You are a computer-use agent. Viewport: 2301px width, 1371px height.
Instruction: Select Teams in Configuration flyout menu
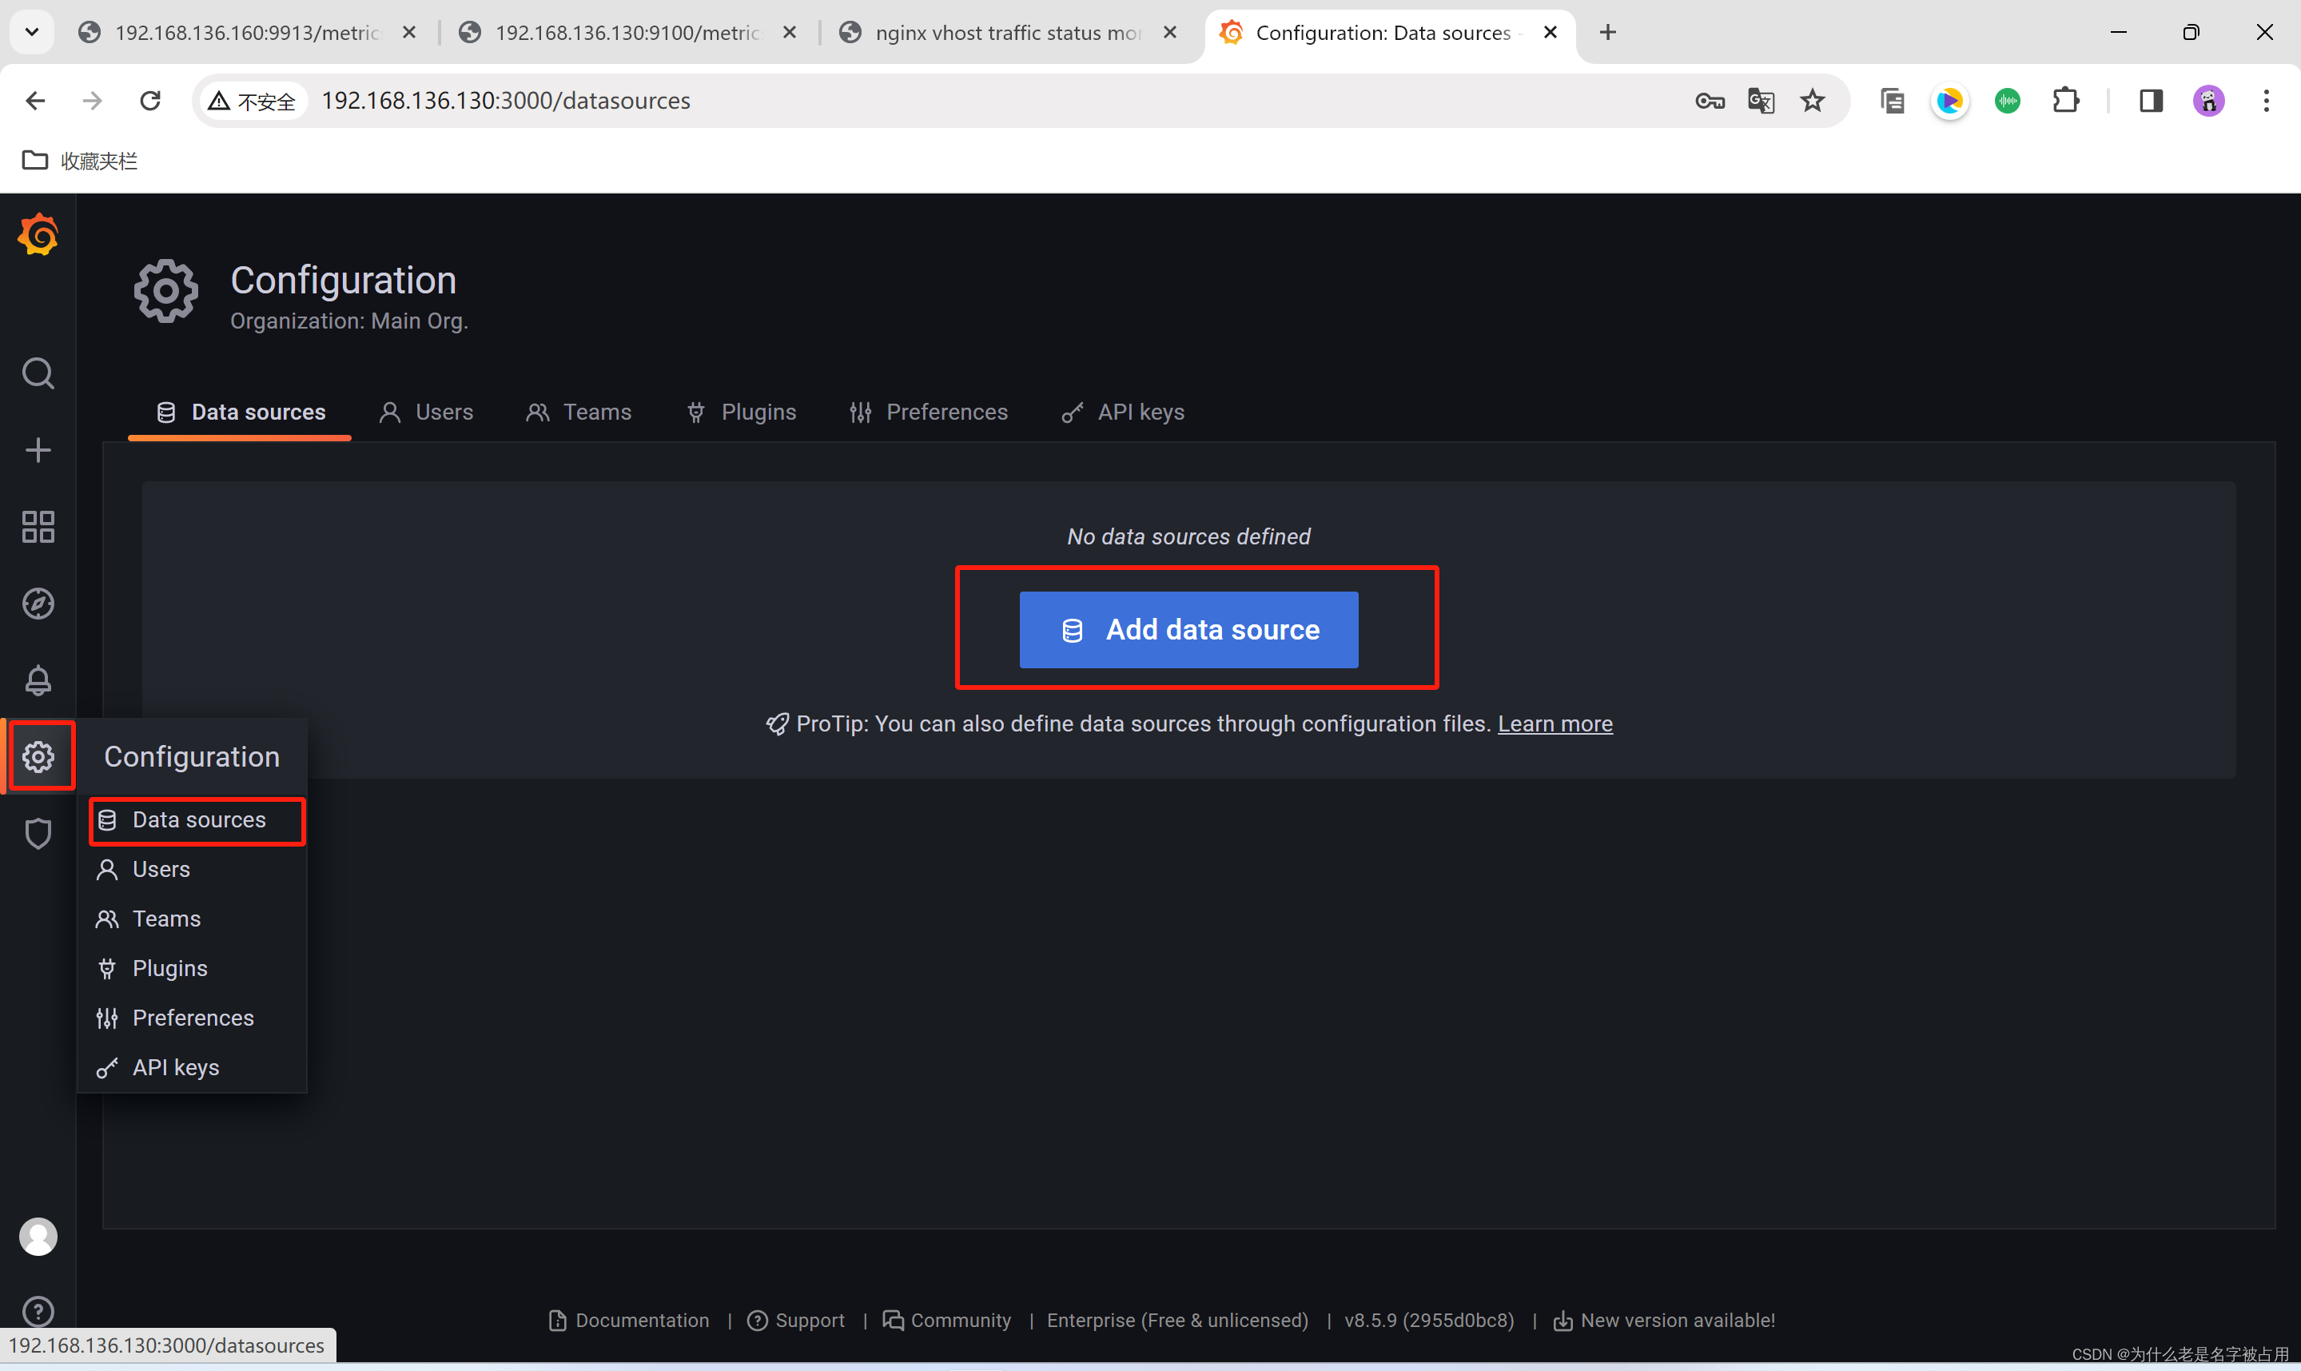[x=192, y=919]
